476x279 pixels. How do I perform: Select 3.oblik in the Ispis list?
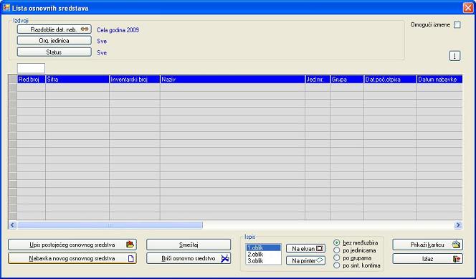(264, 261)
